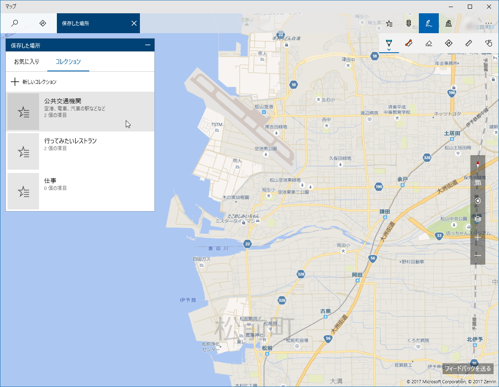Viewport: 499px width, 387px height.
Task: Click the show my location button
Action: click(x=478, y=201)
